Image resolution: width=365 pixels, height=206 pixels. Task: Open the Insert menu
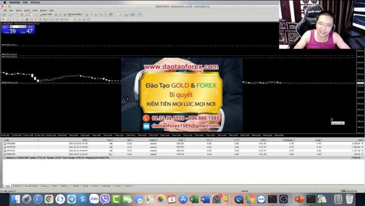[18, 11]
